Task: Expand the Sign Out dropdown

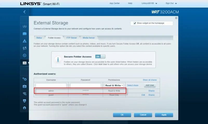Action: coord(171,3)
